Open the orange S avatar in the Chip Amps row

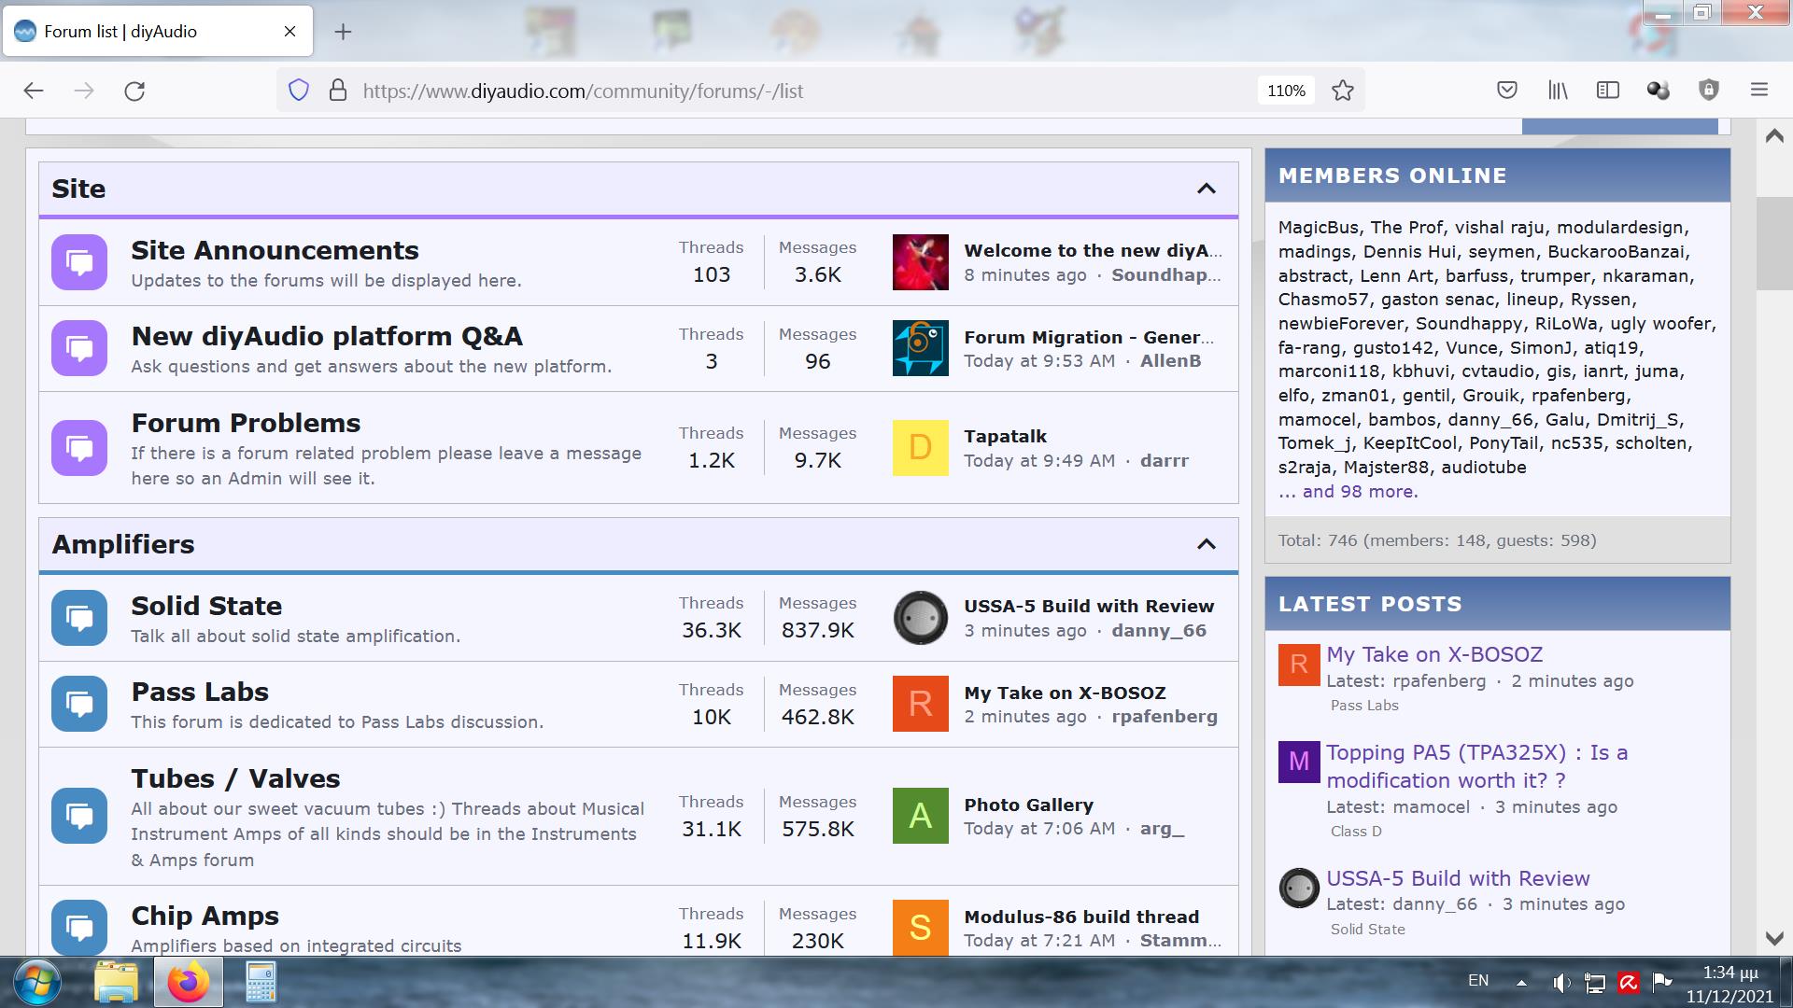pos(921,927)
